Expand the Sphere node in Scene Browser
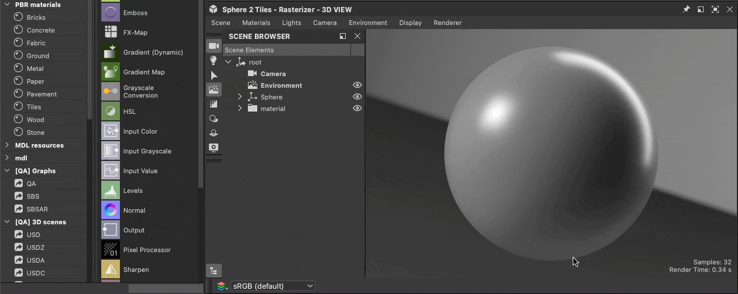738x294 pixels. coord(240,96)
